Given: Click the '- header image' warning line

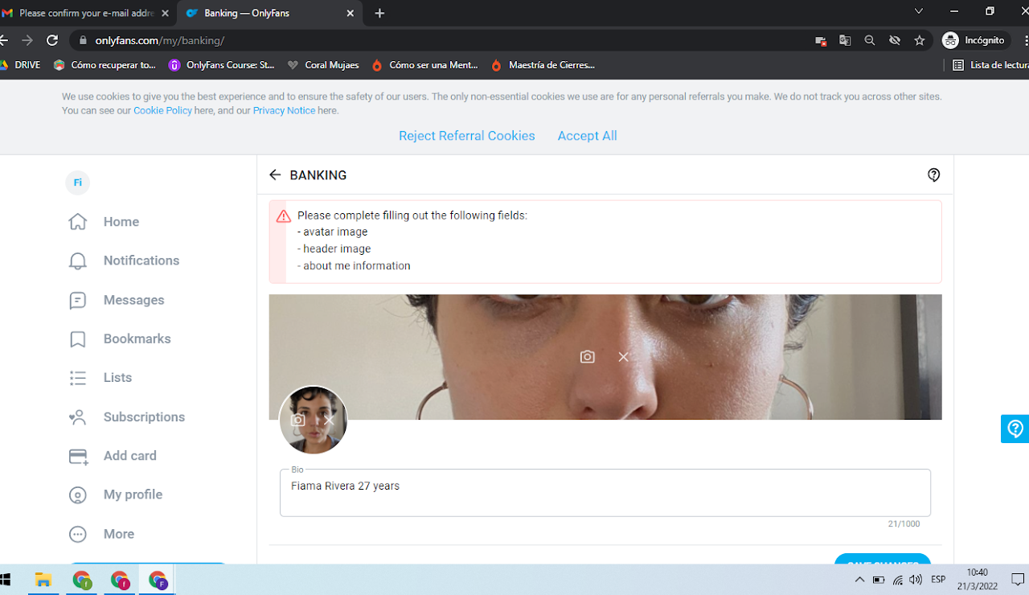Looking at the screenshot, I should [x=334, y=248].
